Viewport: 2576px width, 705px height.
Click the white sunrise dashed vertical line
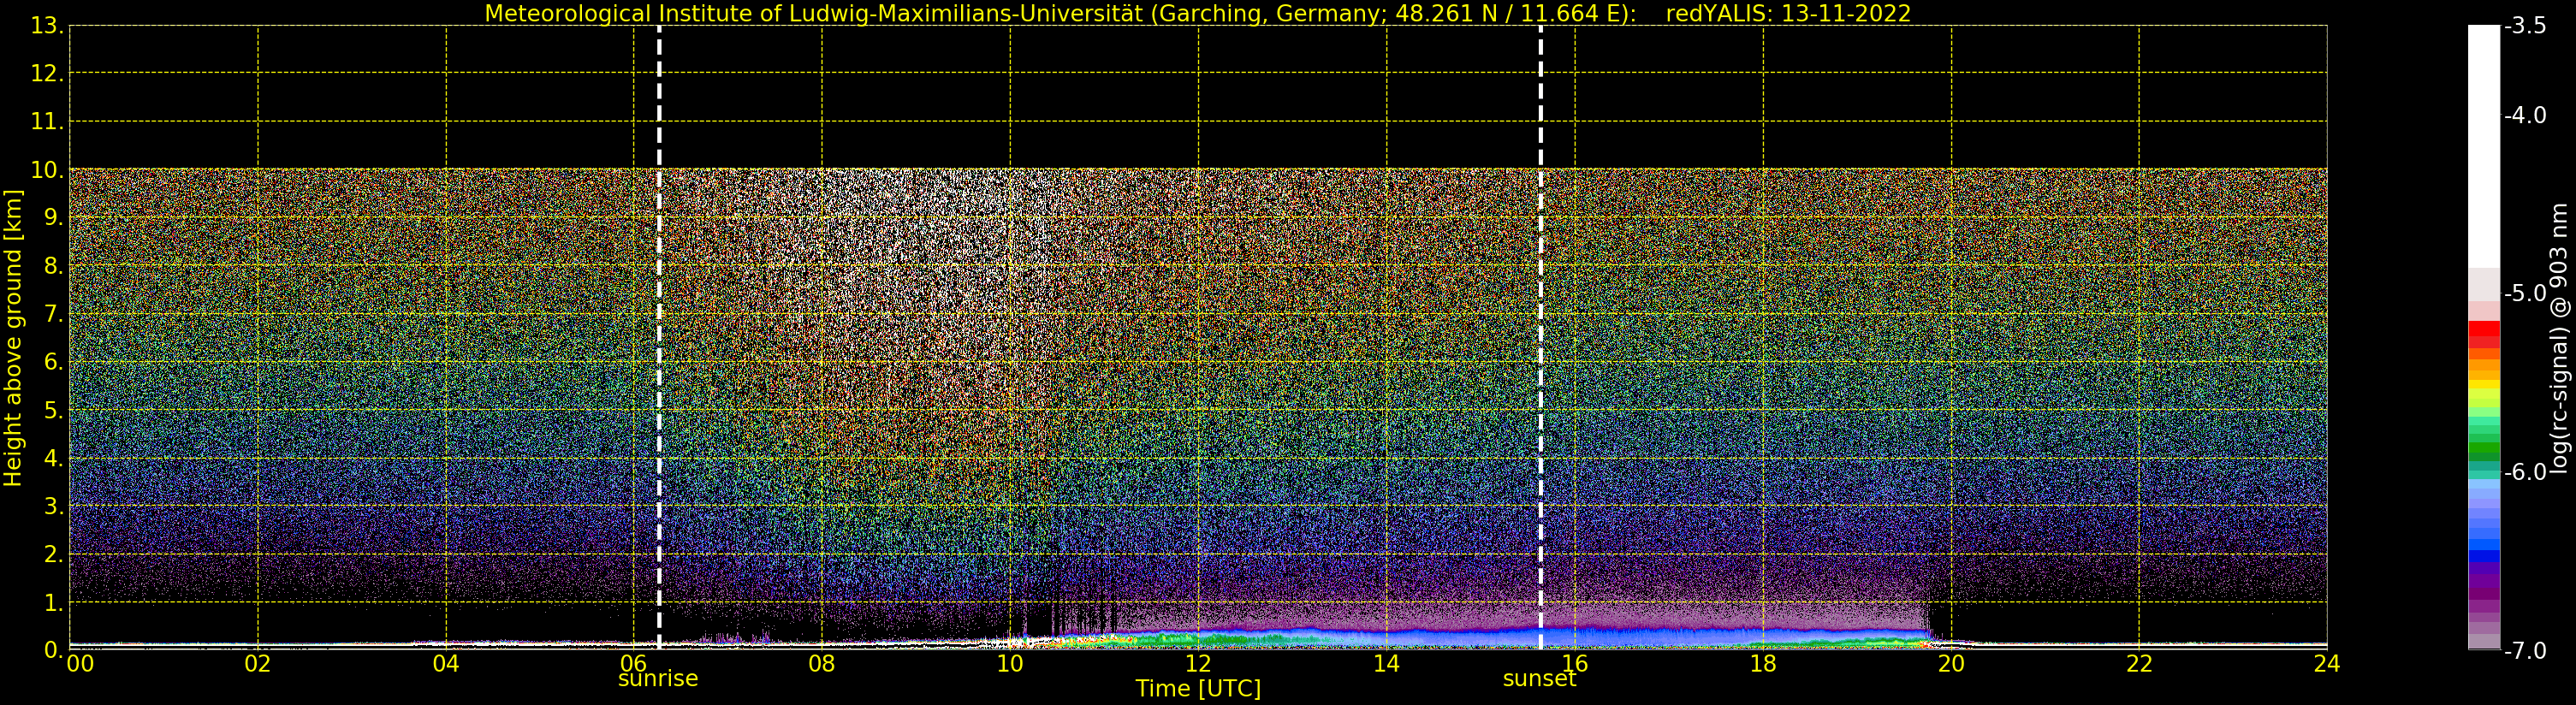pos(659,338)
